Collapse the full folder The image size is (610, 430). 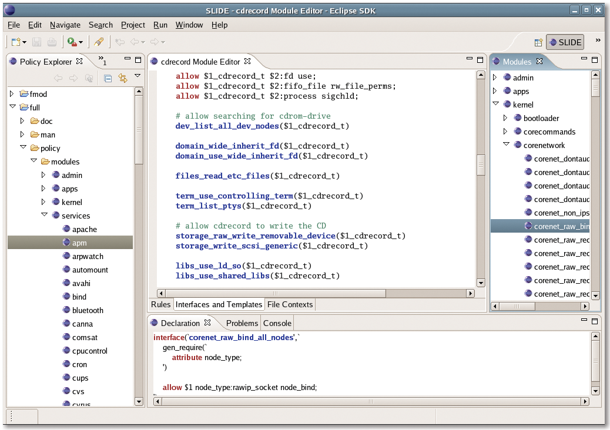pyautogui.click(x=12, y=106)
